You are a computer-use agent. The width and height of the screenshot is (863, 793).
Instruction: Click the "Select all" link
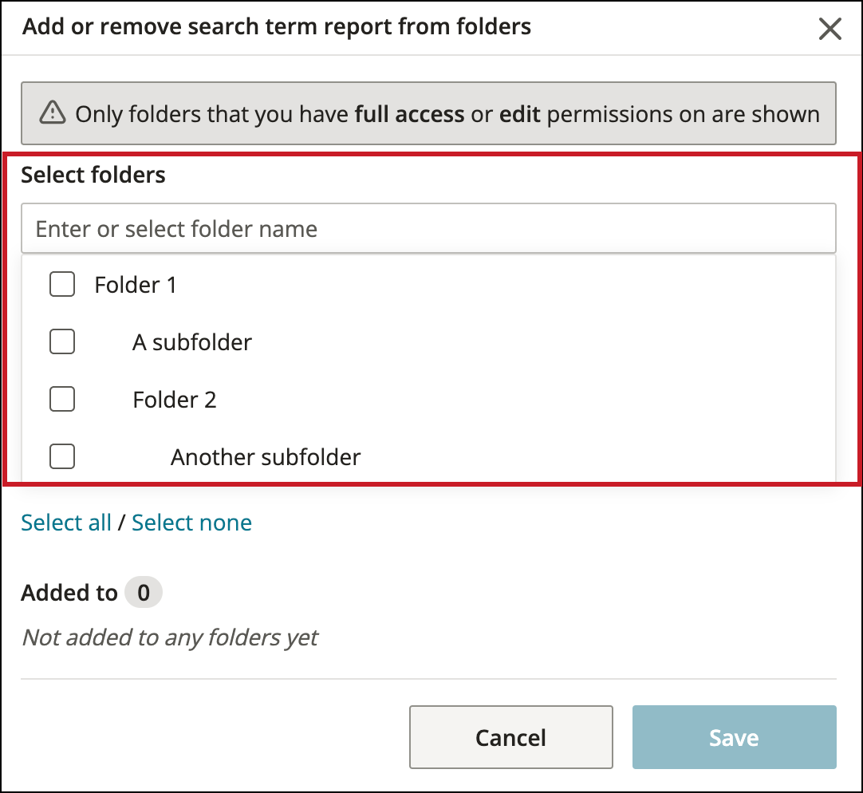(66, 523)
